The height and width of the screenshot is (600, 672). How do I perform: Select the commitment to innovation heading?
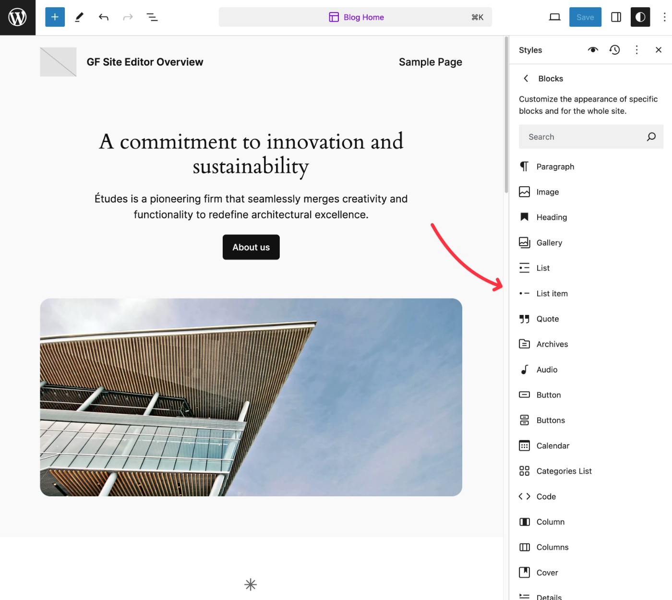251,154
